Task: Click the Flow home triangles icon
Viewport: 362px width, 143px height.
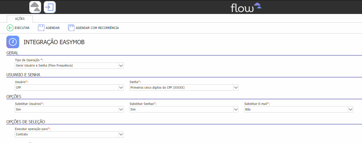Action: click(x=35, y=7)
